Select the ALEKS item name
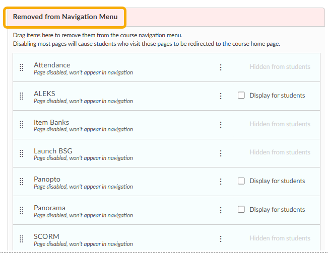This screenshot has width=328, height=254. click(x=44, y=94)
